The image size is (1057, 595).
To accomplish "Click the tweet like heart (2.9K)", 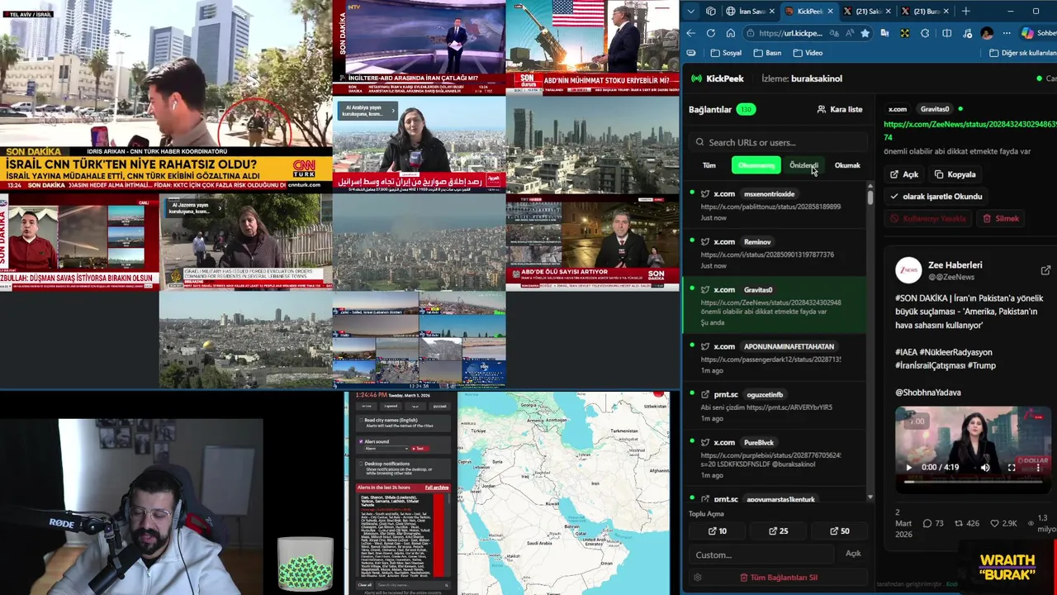I will [x=993, y=523].
